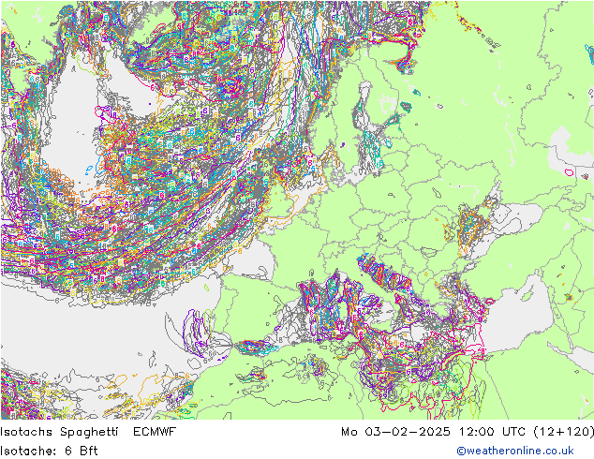This screenshot has height=459, width=594.
Task: Click the 'Isotache: 6 Bft' label
Action: [x=49, y=451]
